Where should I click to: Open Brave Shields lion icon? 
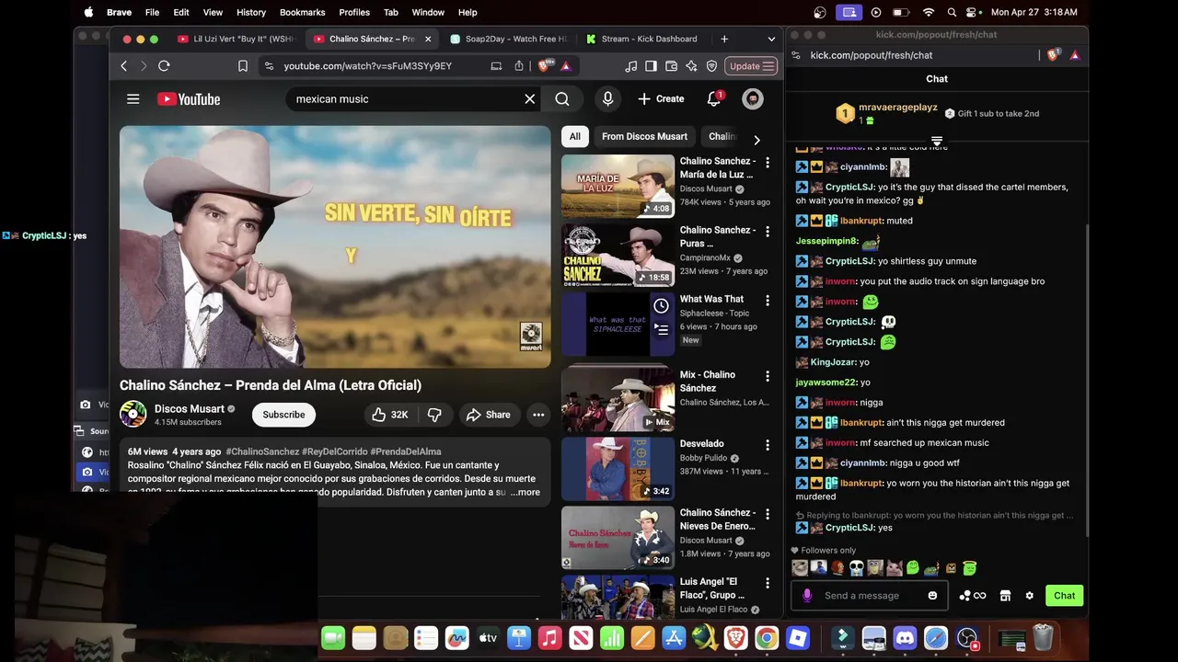click(x=544, y=66)
